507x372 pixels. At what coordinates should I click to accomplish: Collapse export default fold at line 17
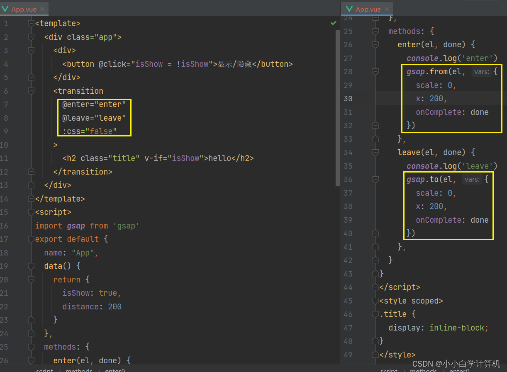31,239
